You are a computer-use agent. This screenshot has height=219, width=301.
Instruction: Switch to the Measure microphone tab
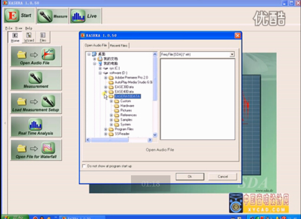[53, 16]
